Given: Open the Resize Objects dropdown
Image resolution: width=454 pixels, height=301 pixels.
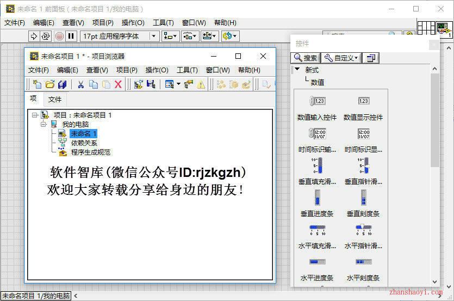Looking at the screenshot, I should [x=210, y=36].
